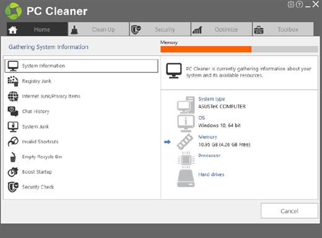Screen dimensions: 322x238
Task: Click the Boost Startup clock icon
Action: 13,172
